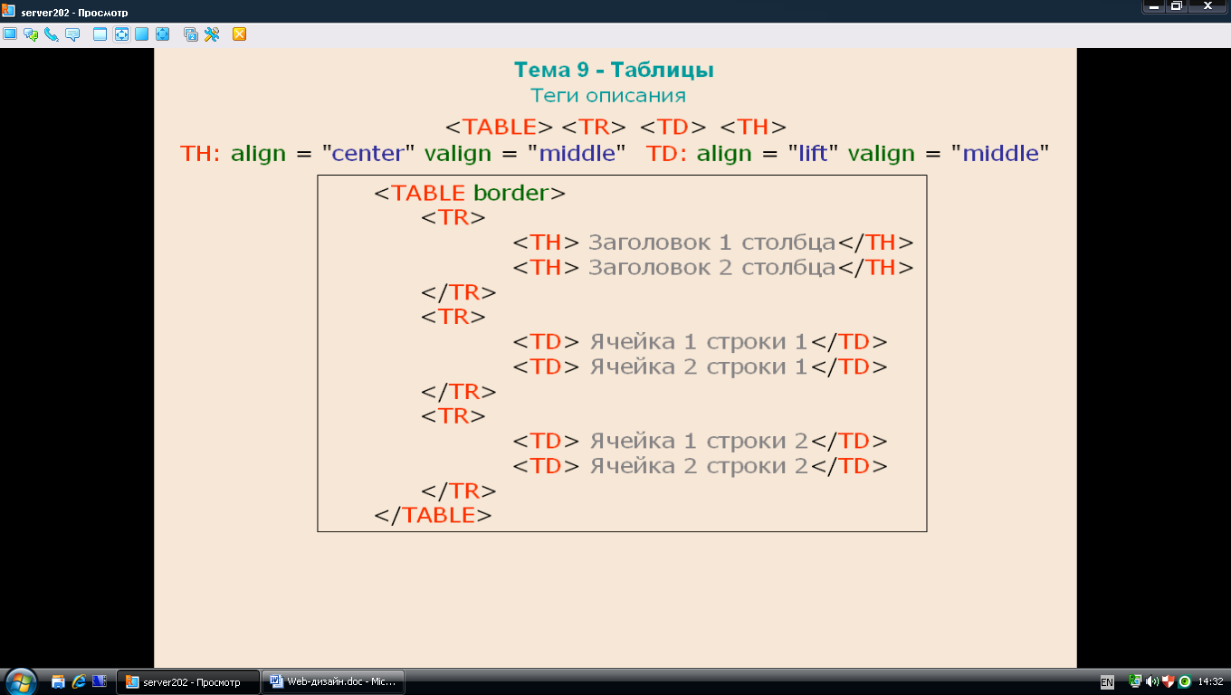Image resolution: width=1231 pixels, height=695 pixels.
Task: Click the 14:32 system clock
Action: click(x=1210, y=681)
